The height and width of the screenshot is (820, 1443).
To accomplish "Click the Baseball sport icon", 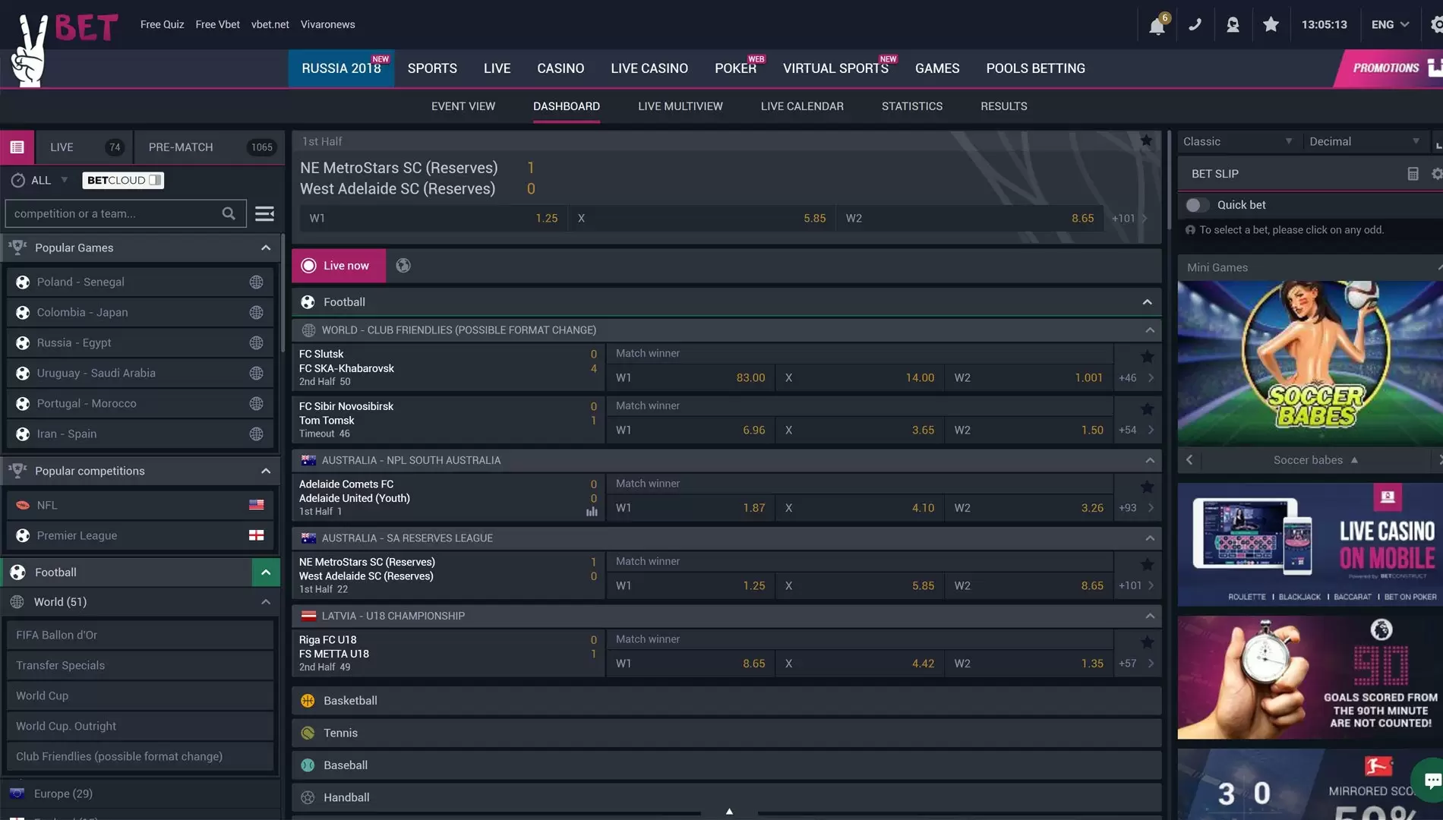I will [308, 765].
